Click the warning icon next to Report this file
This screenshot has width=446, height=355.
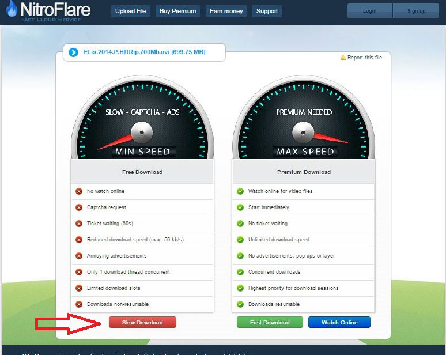click(x=343, y=58)
